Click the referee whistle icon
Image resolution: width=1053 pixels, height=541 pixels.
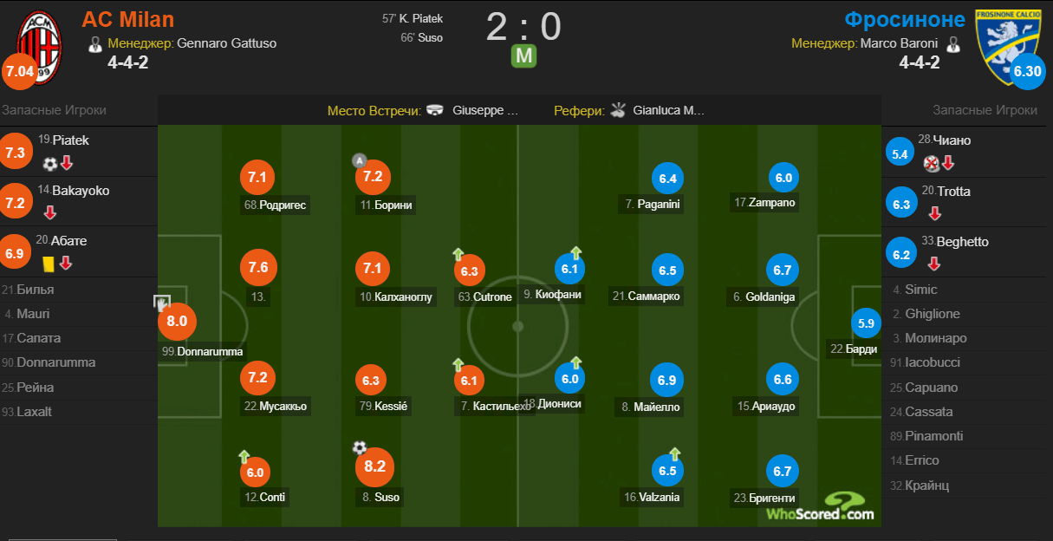tap(618, 110)
